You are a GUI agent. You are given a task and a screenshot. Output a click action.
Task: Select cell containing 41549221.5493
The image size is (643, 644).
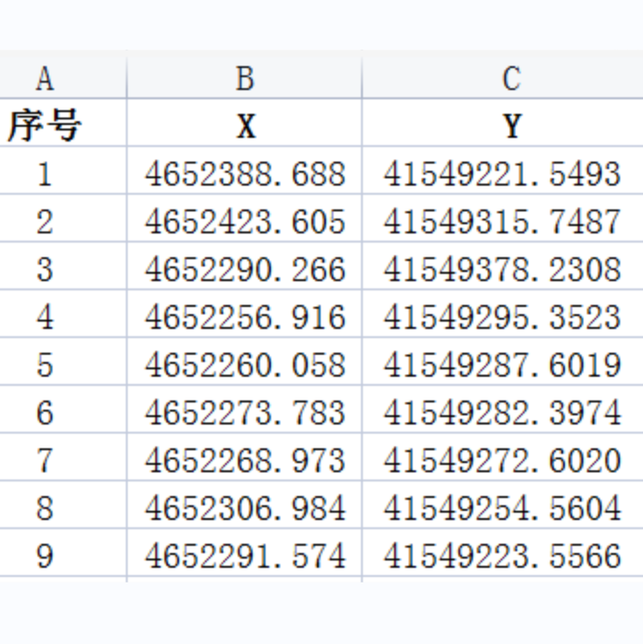(x=503, y=170)
